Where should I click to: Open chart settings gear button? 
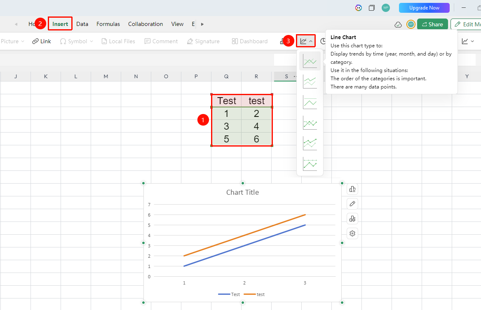pos(352,233)
